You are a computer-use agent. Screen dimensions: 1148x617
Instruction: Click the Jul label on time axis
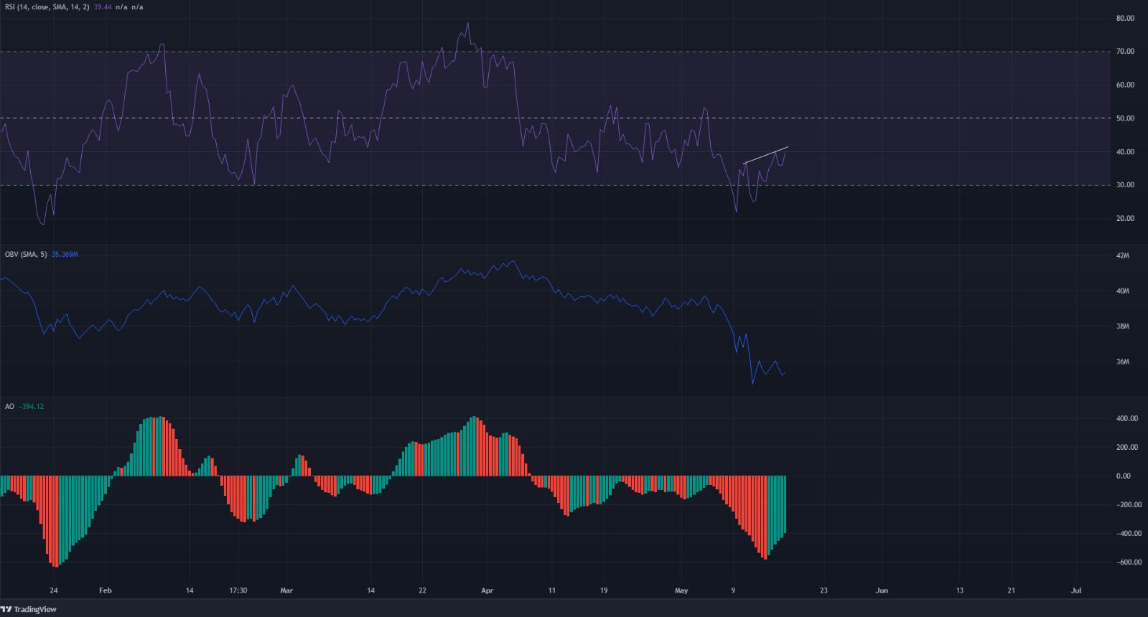(x=1076, y=591)
